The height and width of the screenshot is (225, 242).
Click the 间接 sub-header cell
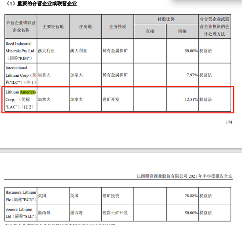pyautogui.click(x=183, y=31)
